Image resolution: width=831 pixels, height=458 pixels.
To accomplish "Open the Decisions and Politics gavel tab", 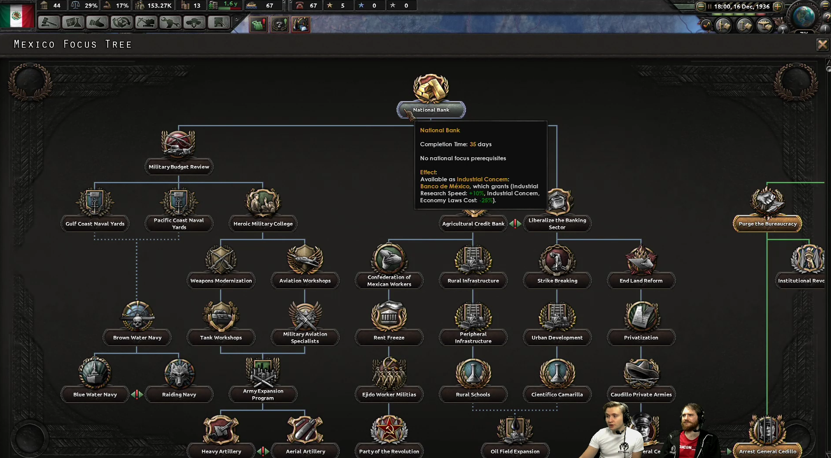I will pyautogui.click(x=49, y=22).
